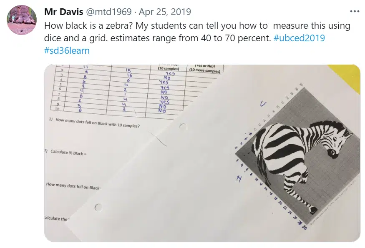Click Mr Davis's round profile avatar
Screen dimensions: 365x248
pyautogui.click(x=22, y=20)
